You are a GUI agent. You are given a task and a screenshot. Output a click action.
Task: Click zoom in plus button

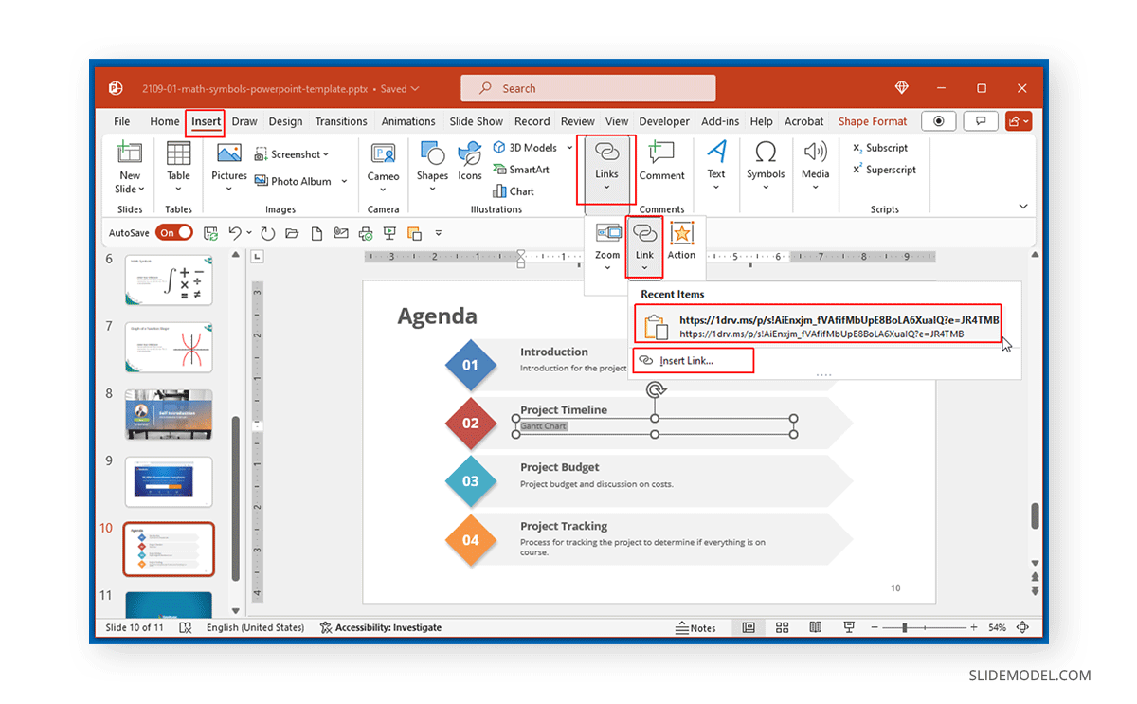(x=975, y=627)
